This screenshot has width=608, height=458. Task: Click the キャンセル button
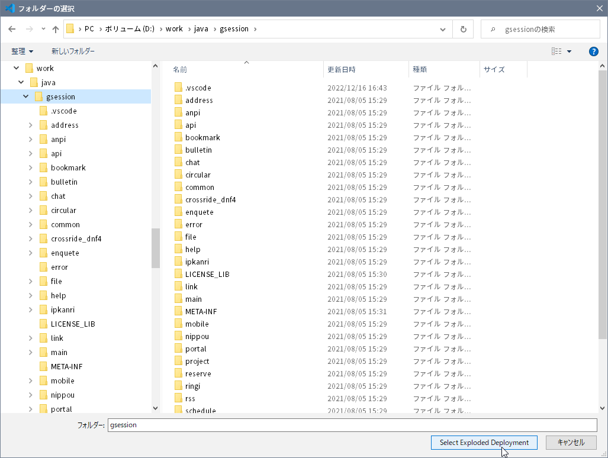click(x=571, y=443)
